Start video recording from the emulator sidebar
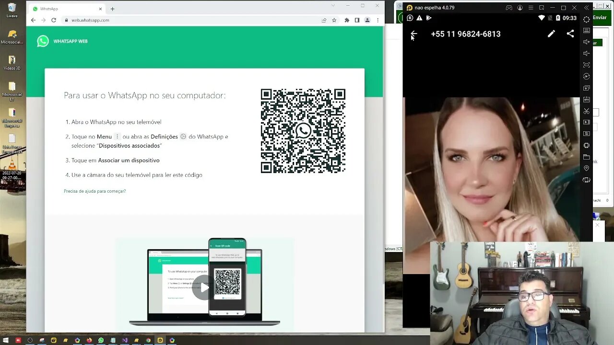 click(x=586, y=123)
